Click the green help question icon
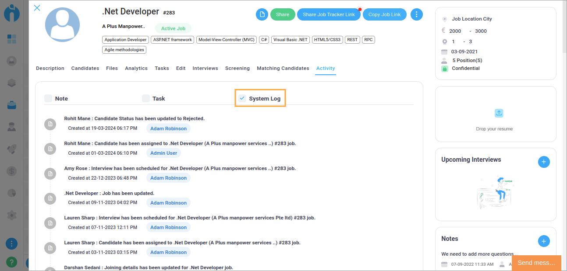The width and height of the screenshot is (567, 271). tap(12, 262)
